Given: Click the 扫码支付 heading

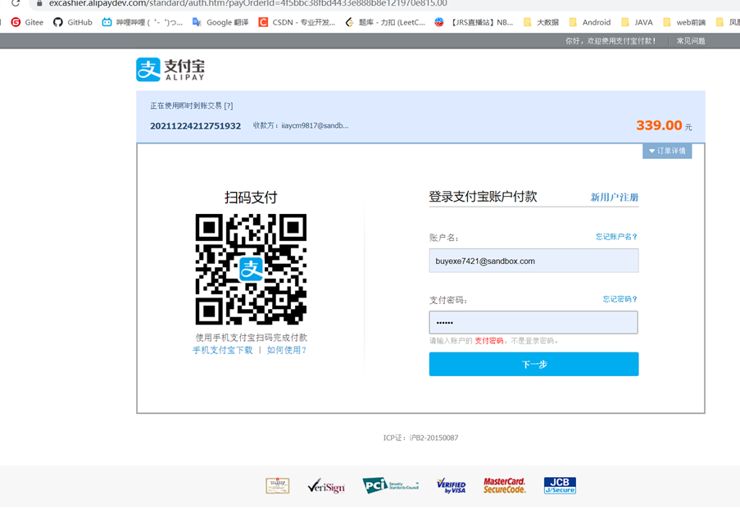Looking at the screenshot, I should [x=251, y=198].
